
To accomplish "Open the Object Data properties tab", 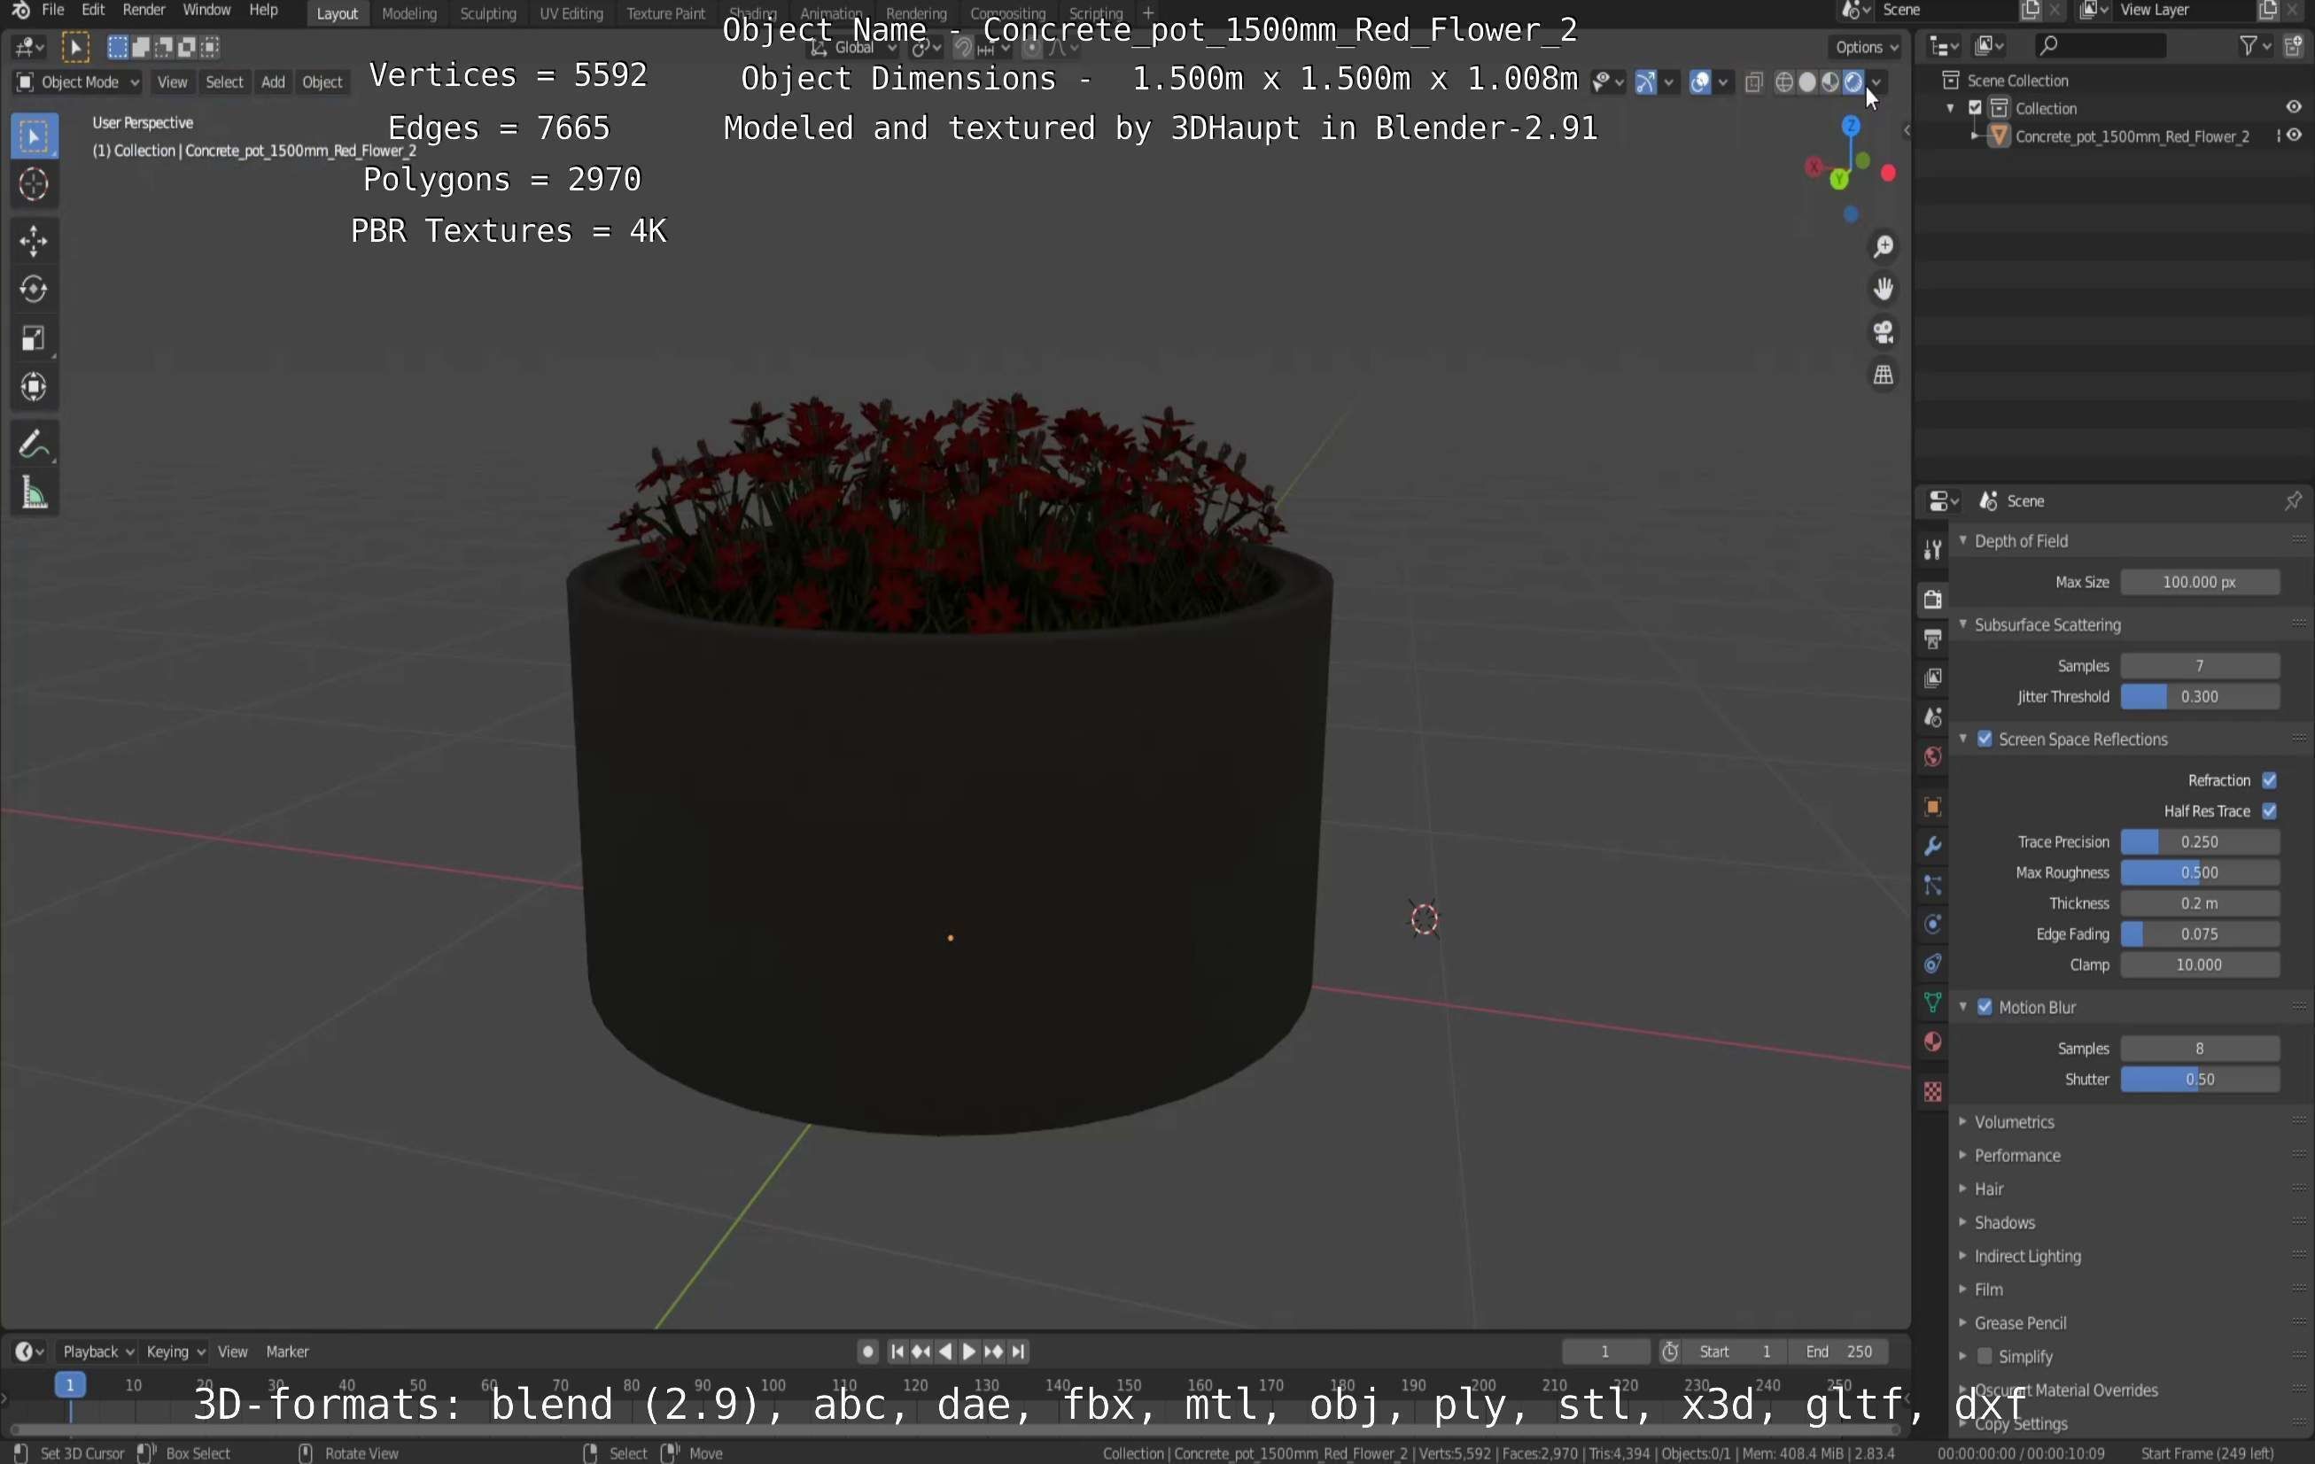I will (1932, 1003).
